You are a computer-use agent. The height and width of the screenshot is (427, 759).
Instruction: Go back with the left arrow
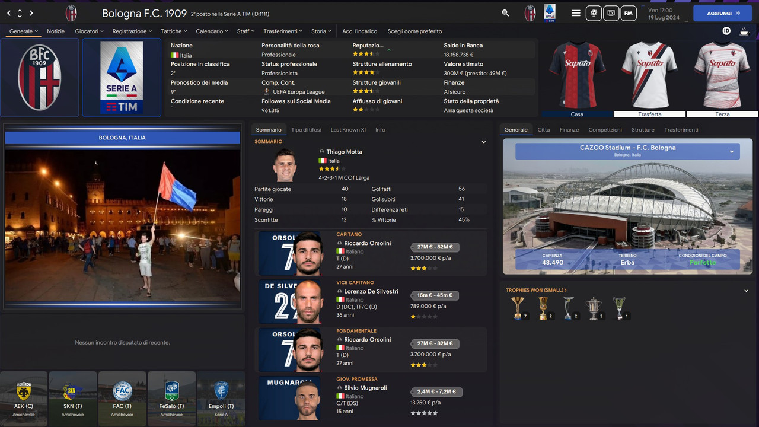tap(9, 13)
